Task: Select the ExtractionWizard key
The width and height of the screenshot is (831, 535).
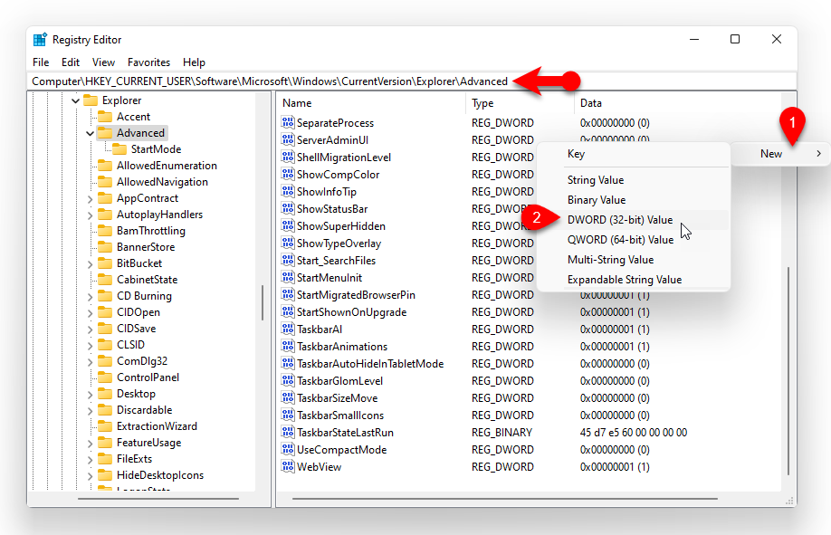Action: (157, 426)
